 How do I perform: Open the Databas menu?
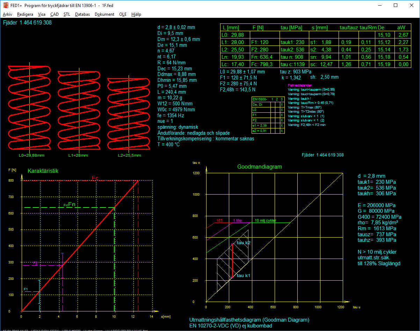82,14
